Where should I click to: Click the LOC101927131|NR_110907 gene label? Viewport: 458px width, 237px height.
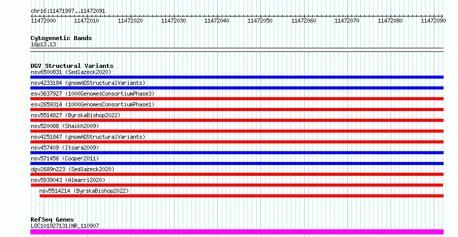[x=65, y=226]
